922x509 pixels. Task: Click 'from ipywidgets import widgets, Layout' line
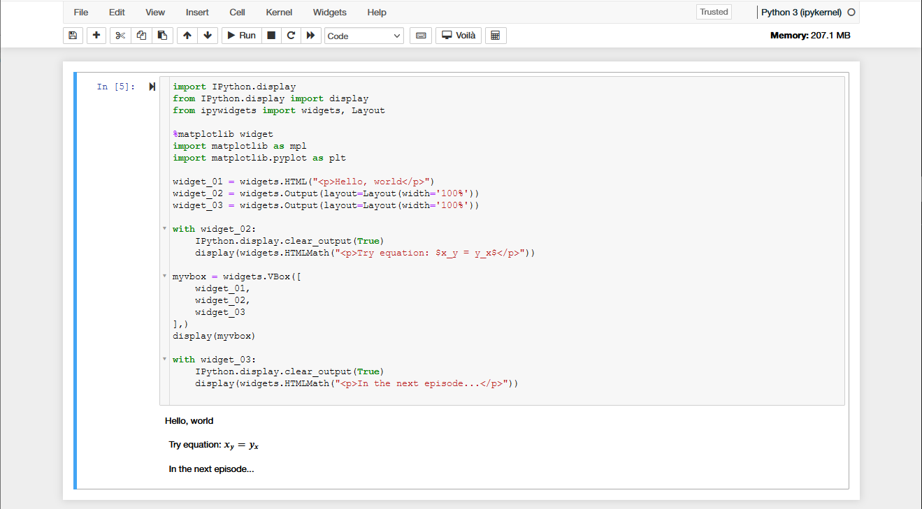click(279, 110)
